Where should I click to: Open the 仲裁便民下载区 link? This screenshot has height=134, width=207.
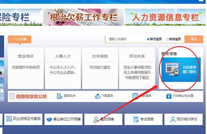click(137, 78)
